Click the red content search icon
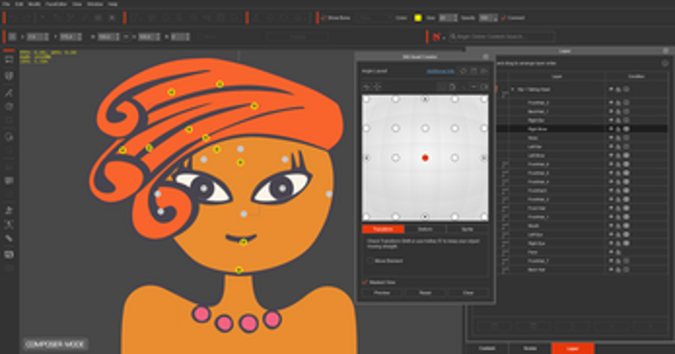 (x=436, y=37)
